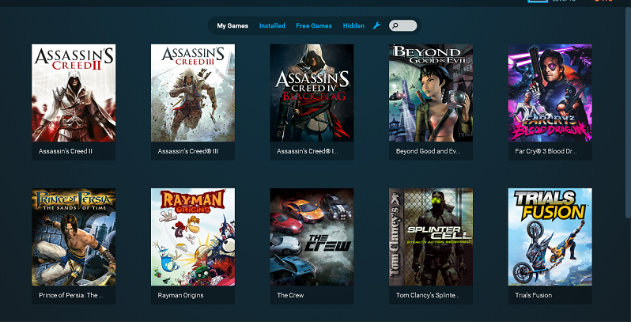Open Assassin's Creed III cover art
The width and height of the screenshot is (631, 322).
[193, 93]
